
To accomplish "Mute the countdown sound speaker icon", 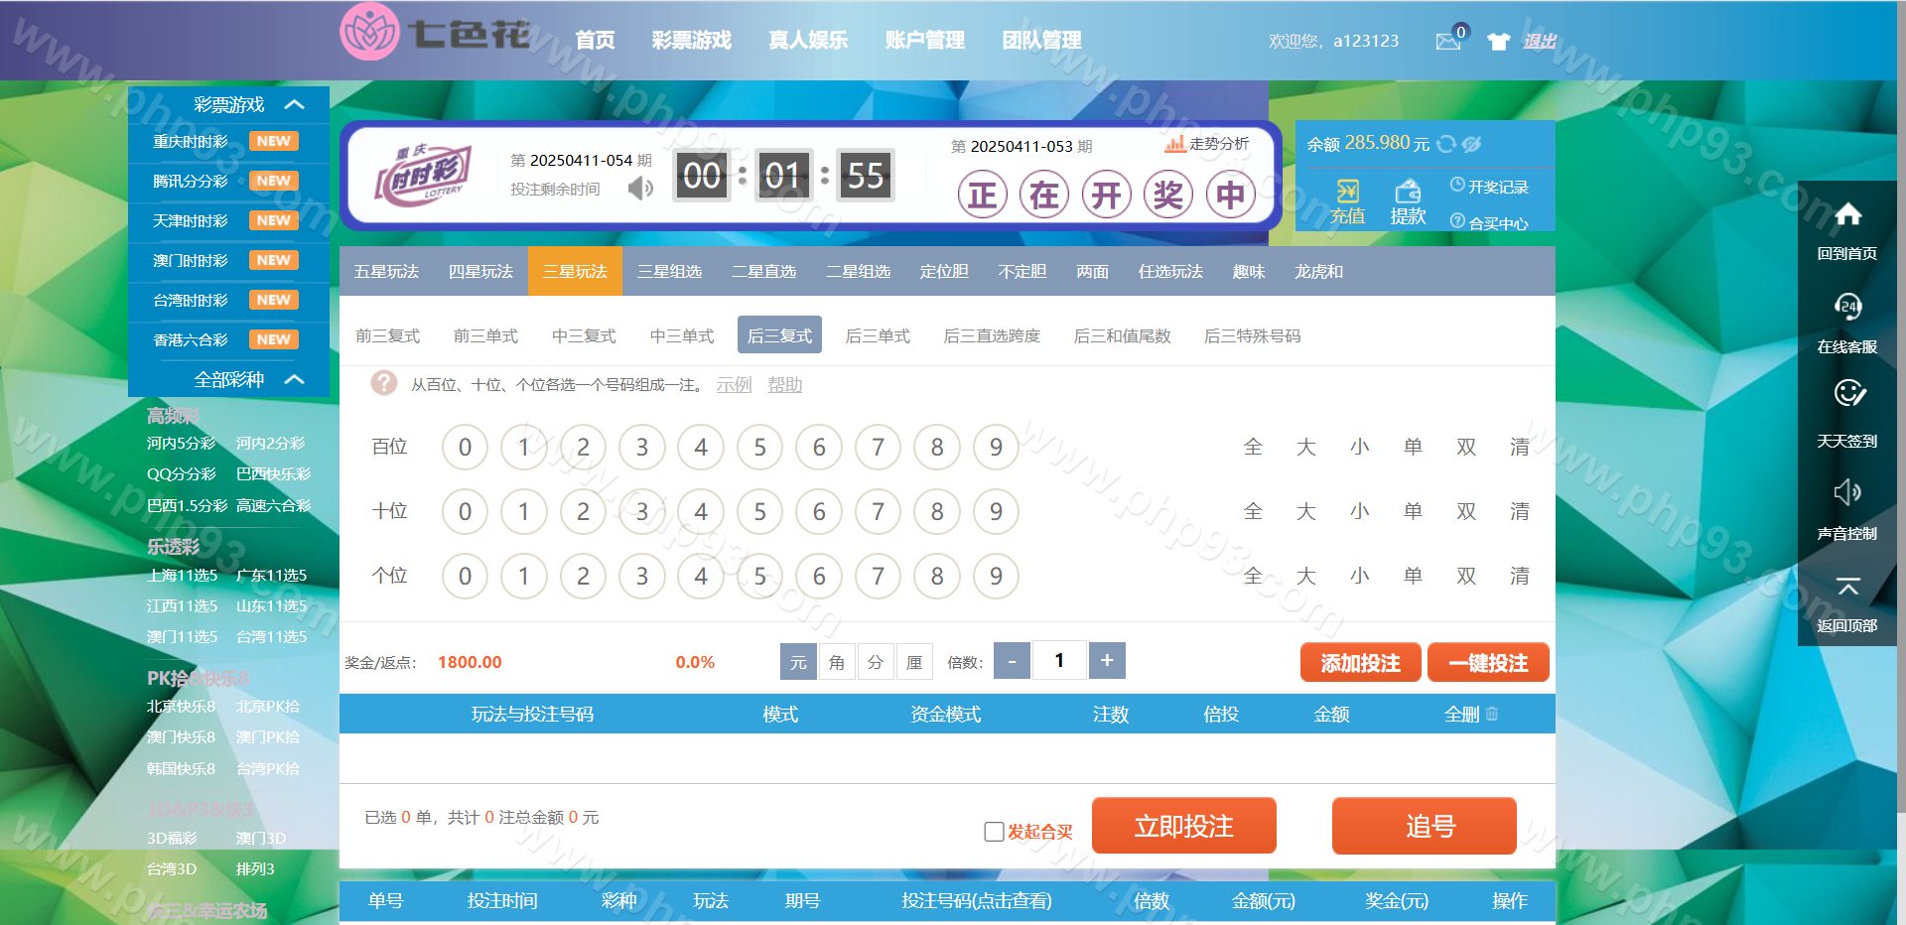I will pos(640,188).
